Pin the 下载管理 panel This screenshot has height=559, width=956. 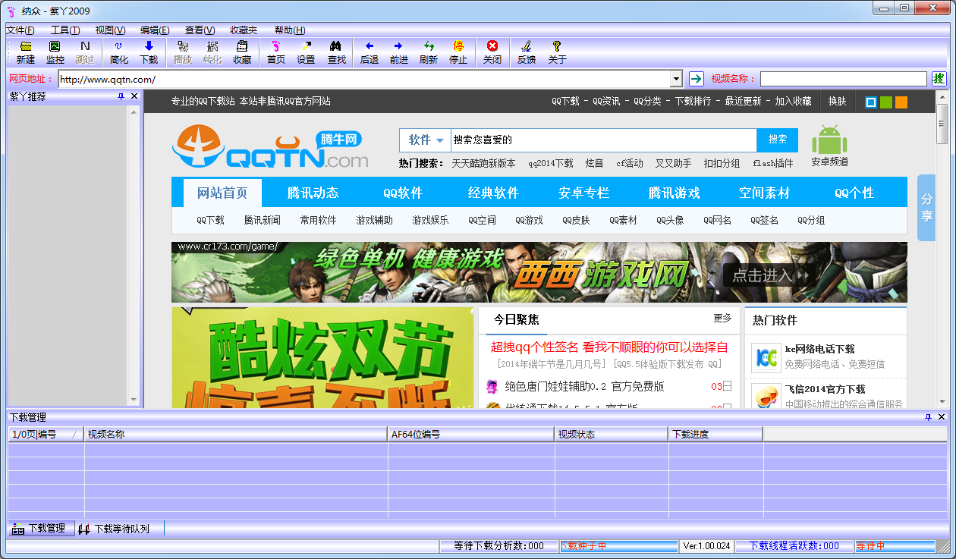coord(928,417)
